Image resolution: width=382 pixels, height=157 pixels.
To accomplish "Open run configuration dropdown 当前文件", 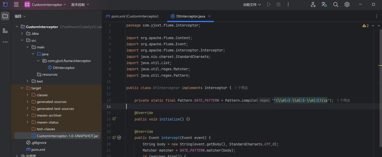I will [x=252, y=5].
